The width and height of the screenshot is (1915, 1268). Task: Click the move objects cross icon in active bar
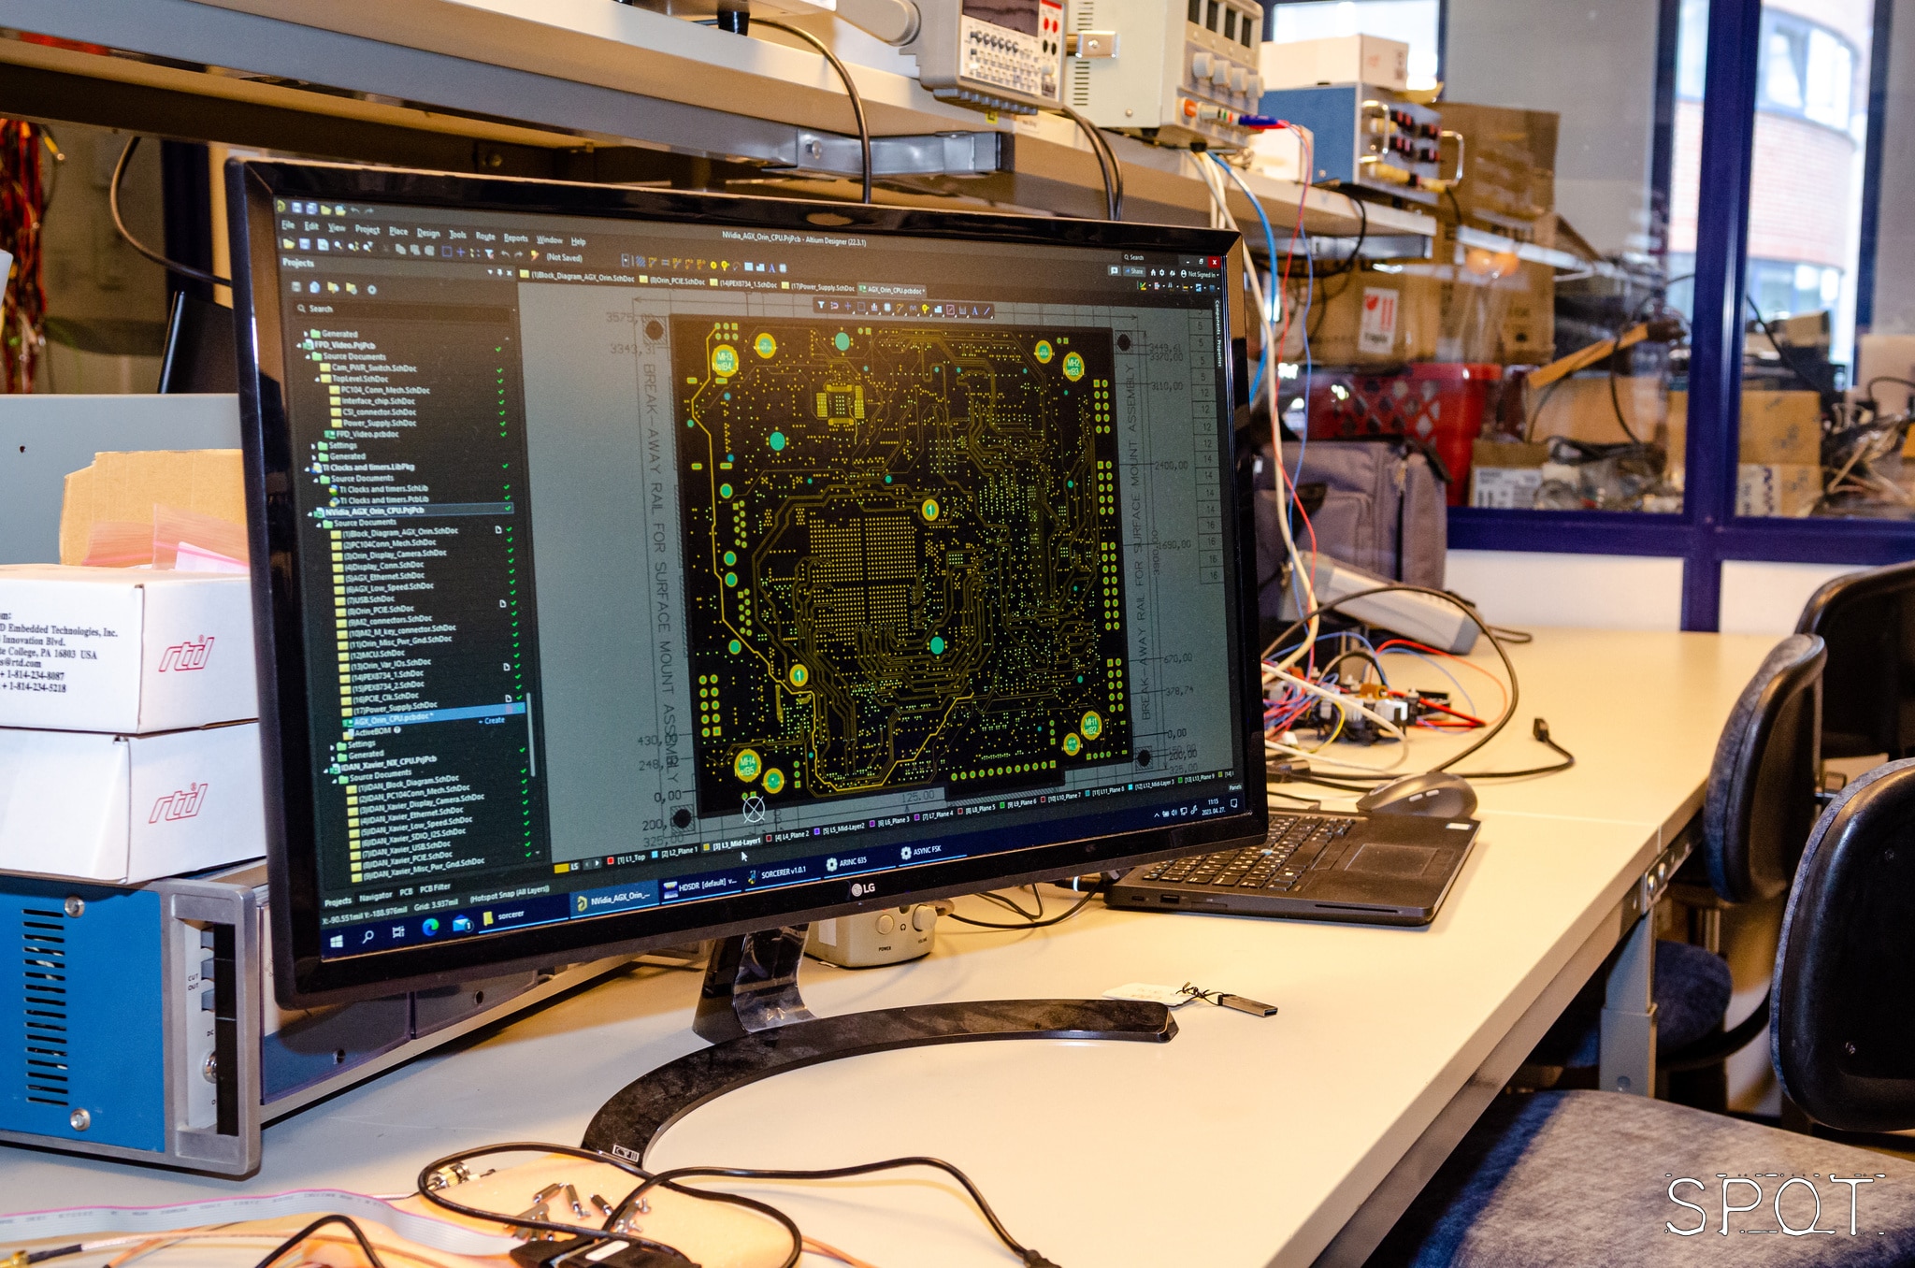pos(848,306)
